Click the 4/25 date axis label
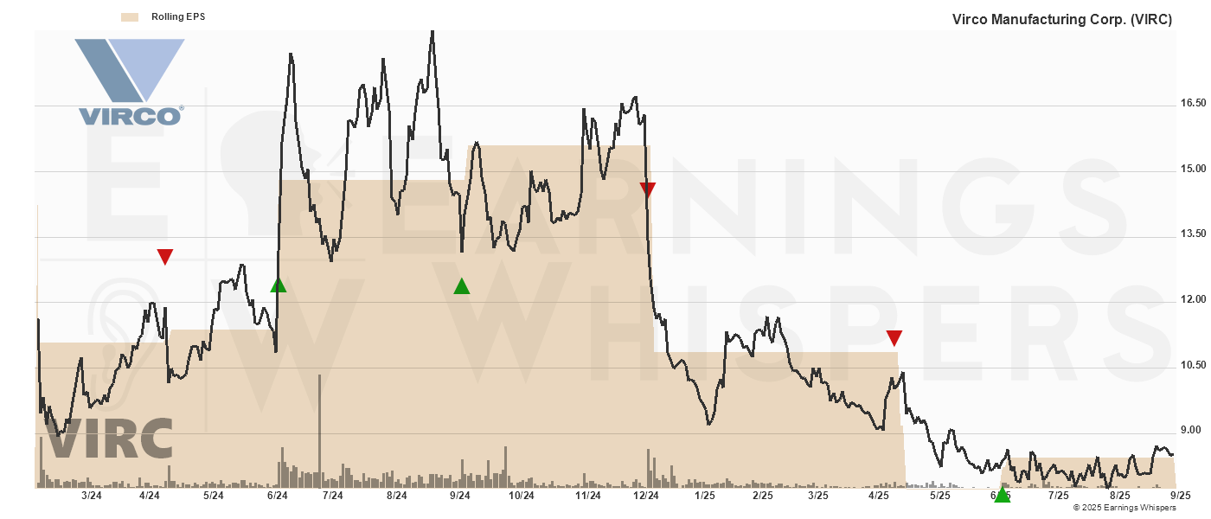Viewport: 1211px width, 519px height. click(879, 496)
